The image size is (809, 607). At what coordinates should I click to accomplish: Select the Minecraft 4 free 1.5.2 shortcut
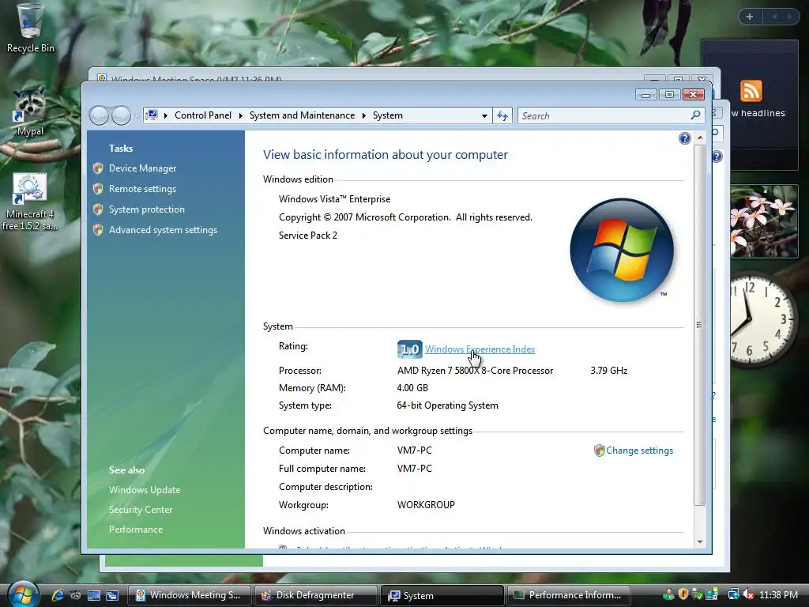[x=29, y=202]
